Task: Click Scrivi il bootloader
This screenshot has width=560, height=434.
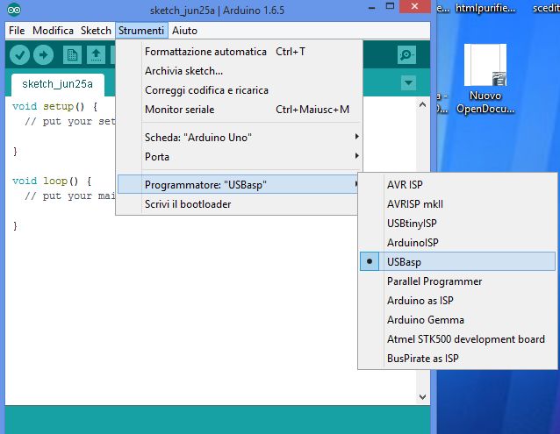Action: click(x=188, y=204)
